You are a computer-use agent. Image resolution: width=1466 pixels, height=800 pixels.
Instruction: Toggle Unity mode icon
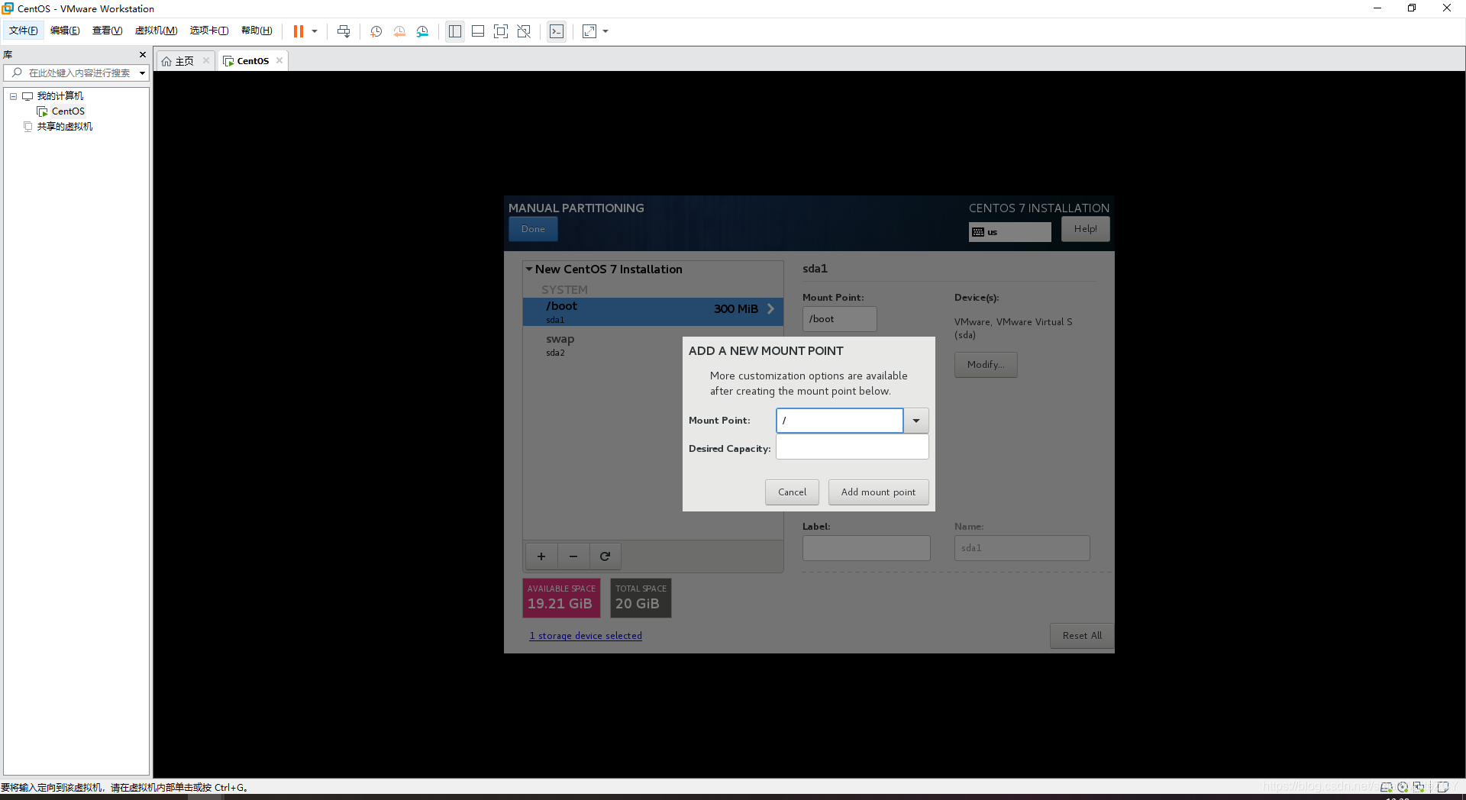[524, 31]
